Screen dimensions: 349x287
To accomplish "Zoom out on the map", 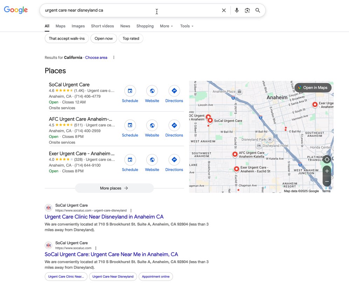I will [327, 181].
